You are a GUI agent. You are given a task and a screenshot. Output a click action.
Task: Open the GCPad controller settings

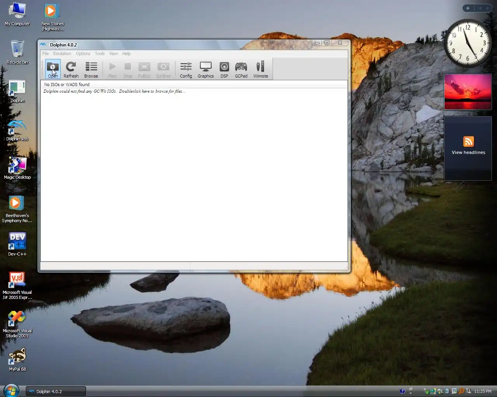pyautogui.click(x=241, y=69)
